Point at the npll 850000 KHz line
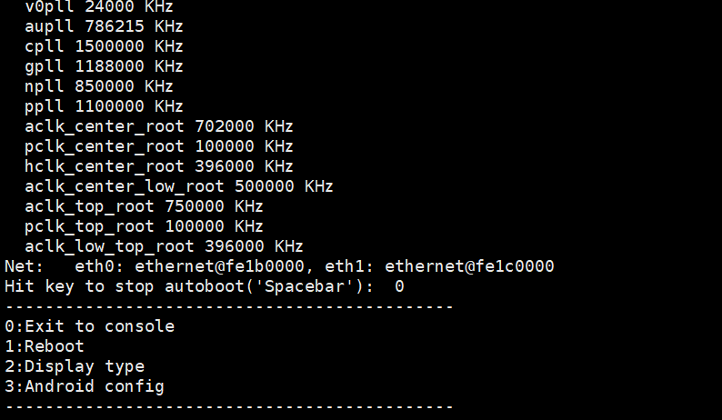Screen dimensions: 722x420 (99, 86)
